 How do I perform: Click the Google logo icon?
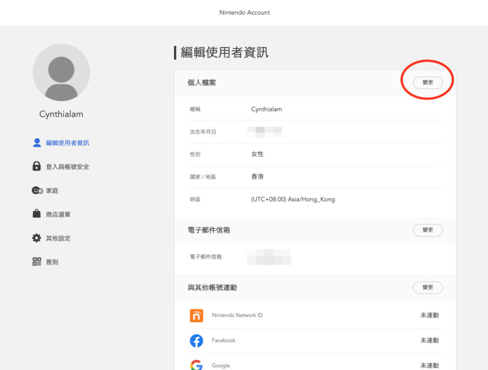tap(196, 365)
